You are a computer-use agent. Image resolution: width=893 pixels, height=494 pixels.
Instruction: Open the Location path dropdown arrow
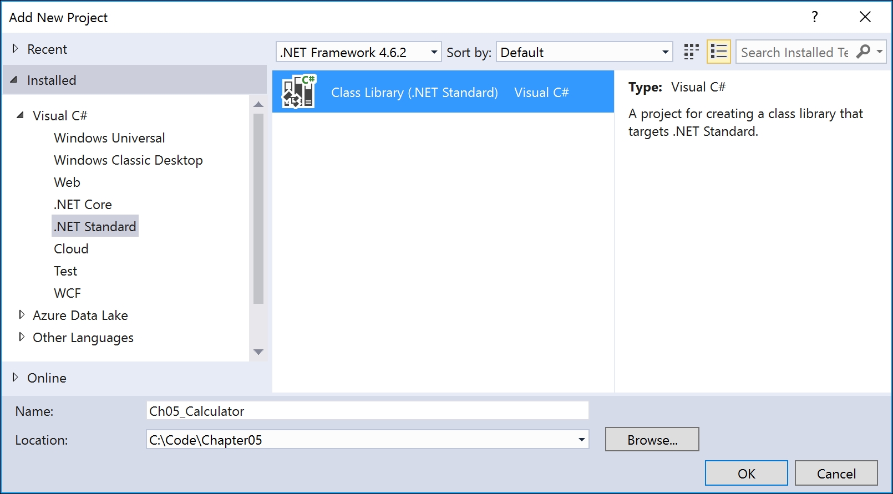pyautogui.click(x=581, y=440)
